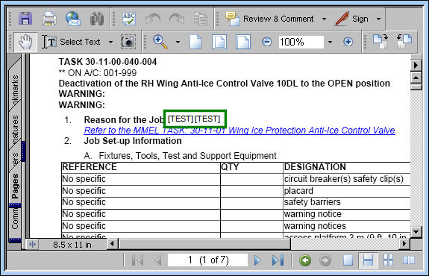
Task: Go to the First Page
Action: 137,260
